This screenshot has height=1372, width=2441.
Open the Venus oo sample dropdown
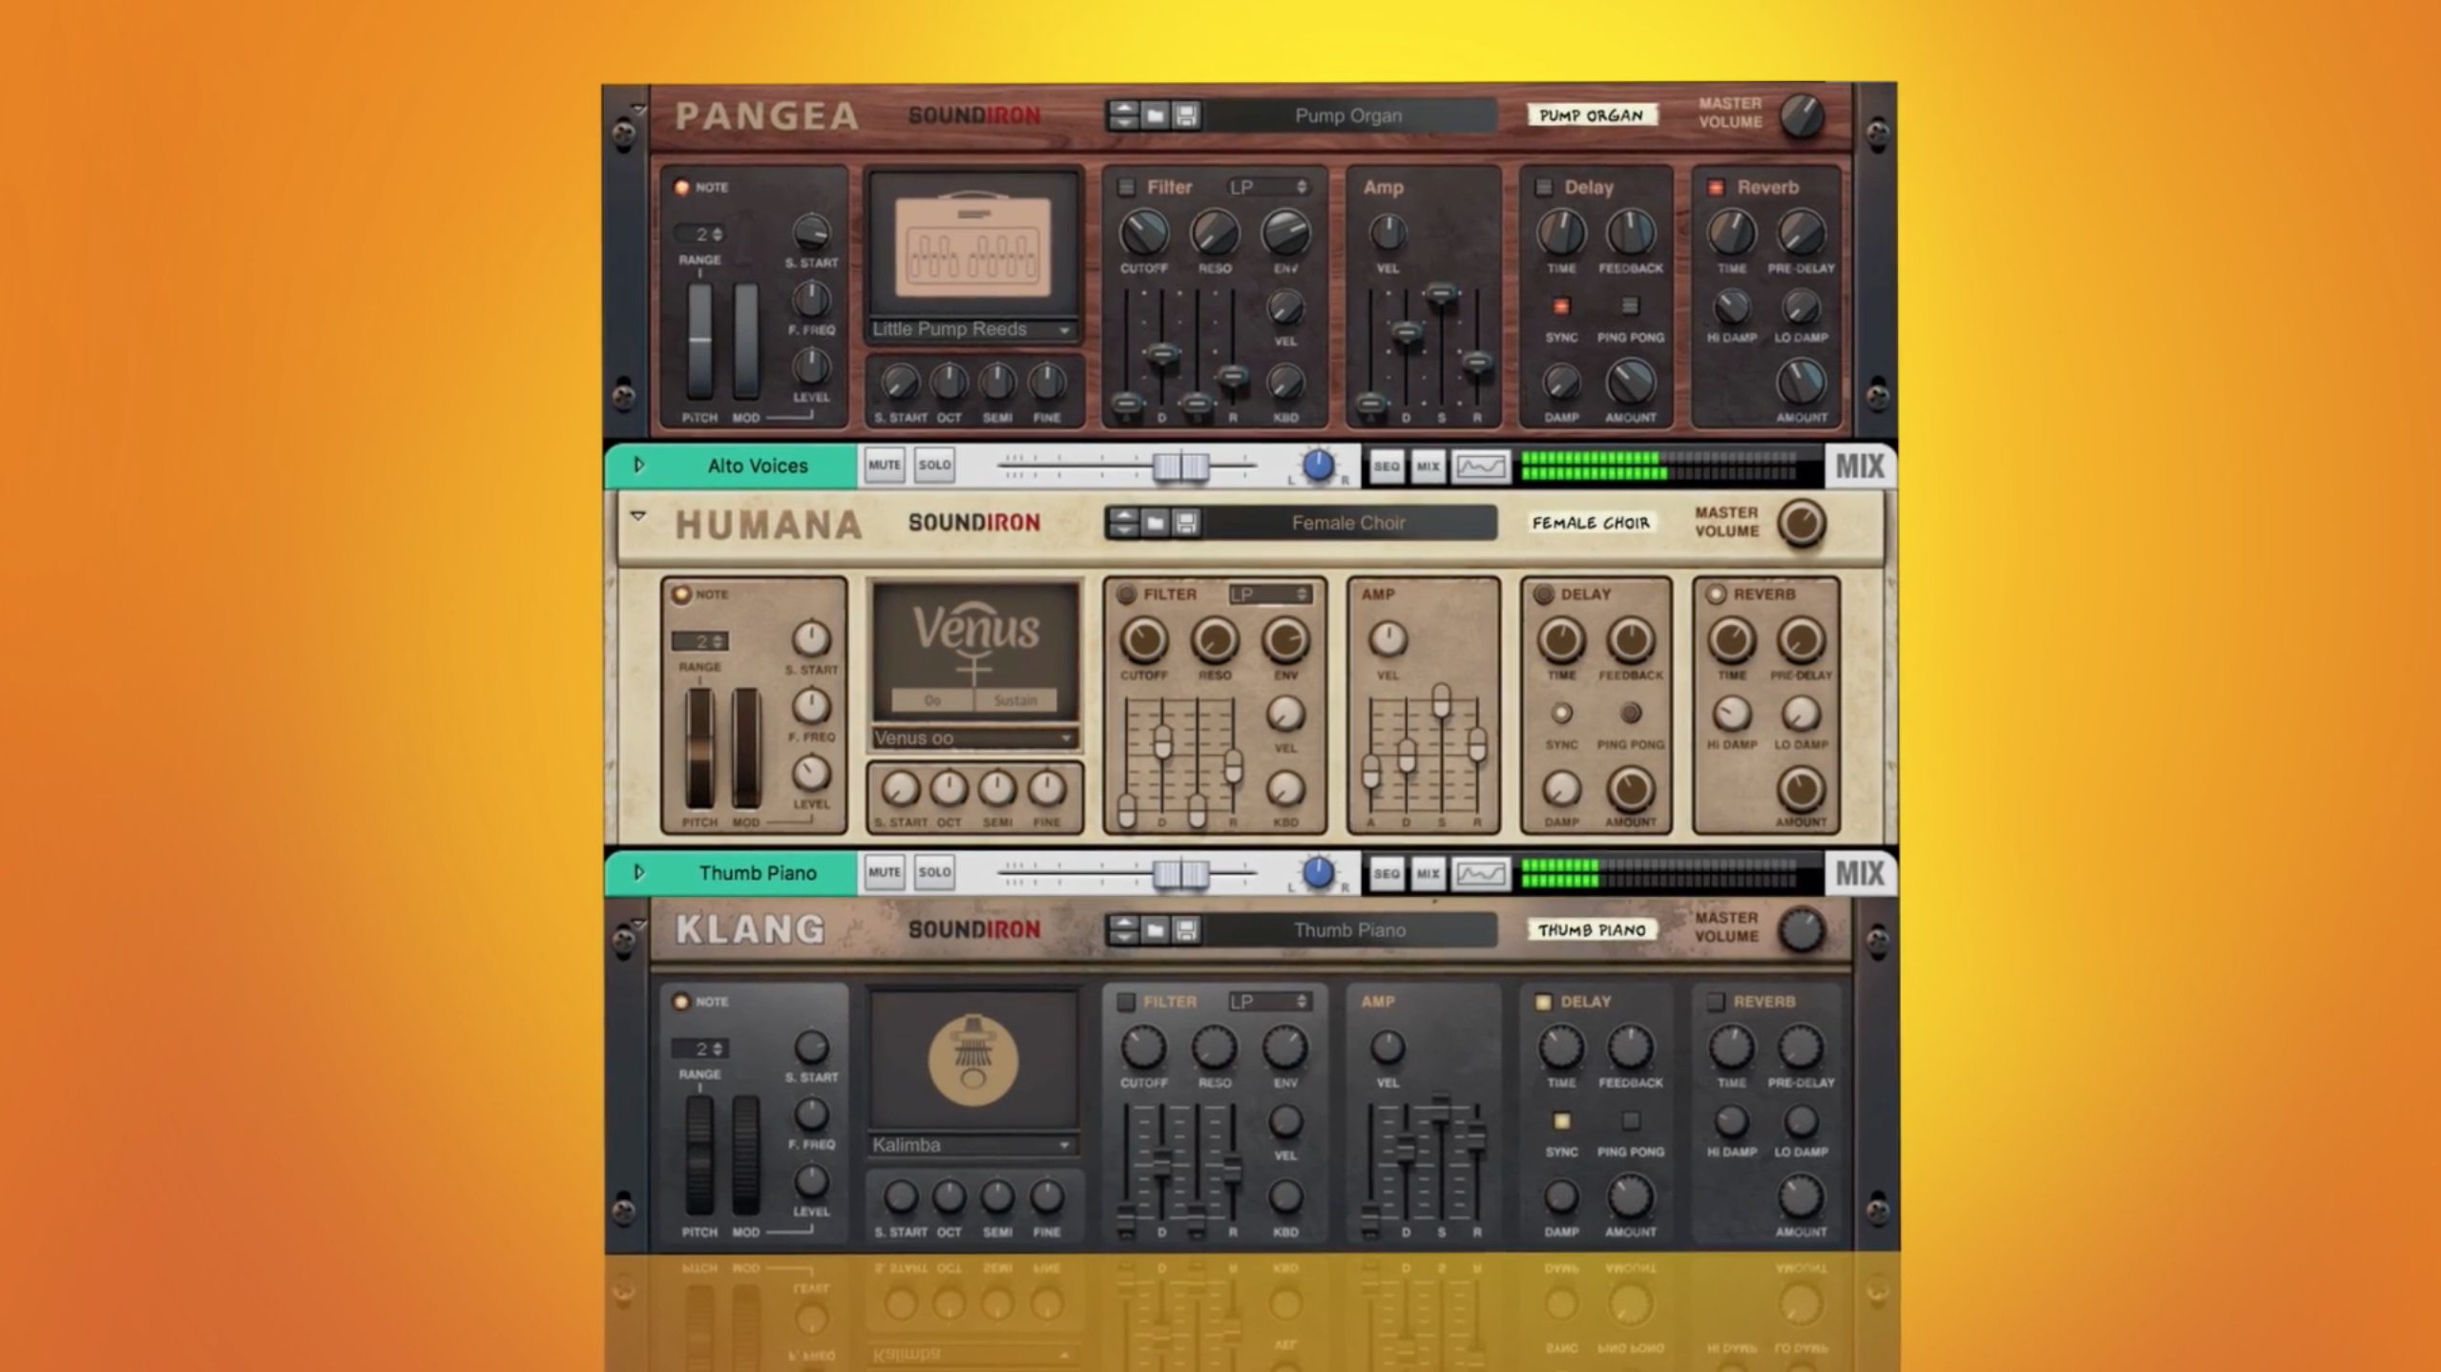click(973, 738)
